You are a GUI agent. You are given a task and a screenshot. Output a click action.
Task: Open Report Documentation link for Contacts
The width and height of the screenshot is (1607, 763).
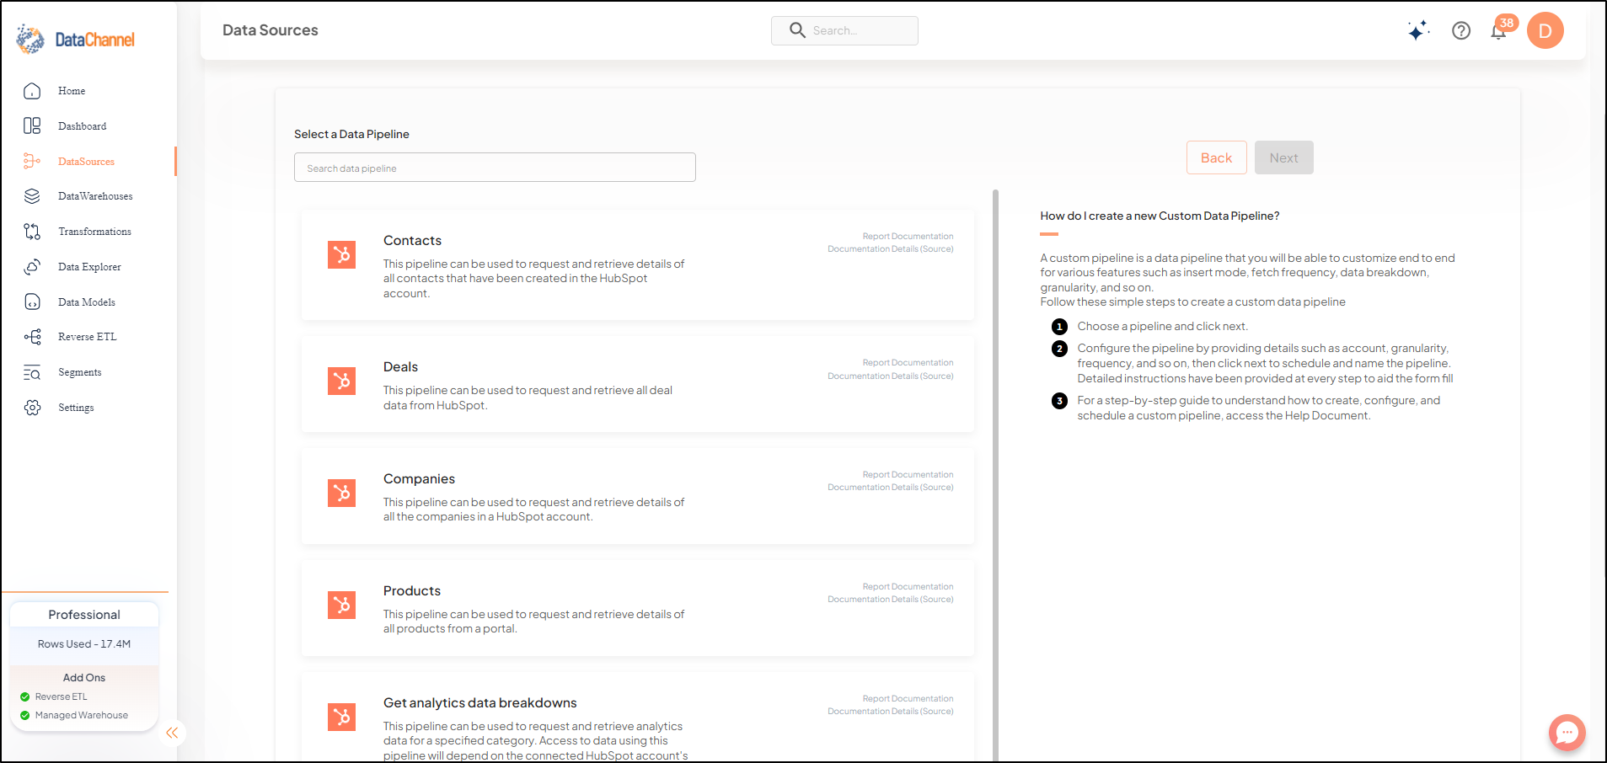908,237
